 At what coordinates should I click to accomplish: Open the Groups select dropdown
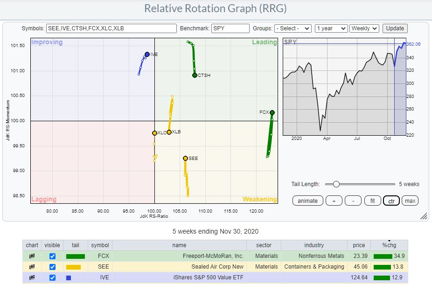tap(293, 28)
